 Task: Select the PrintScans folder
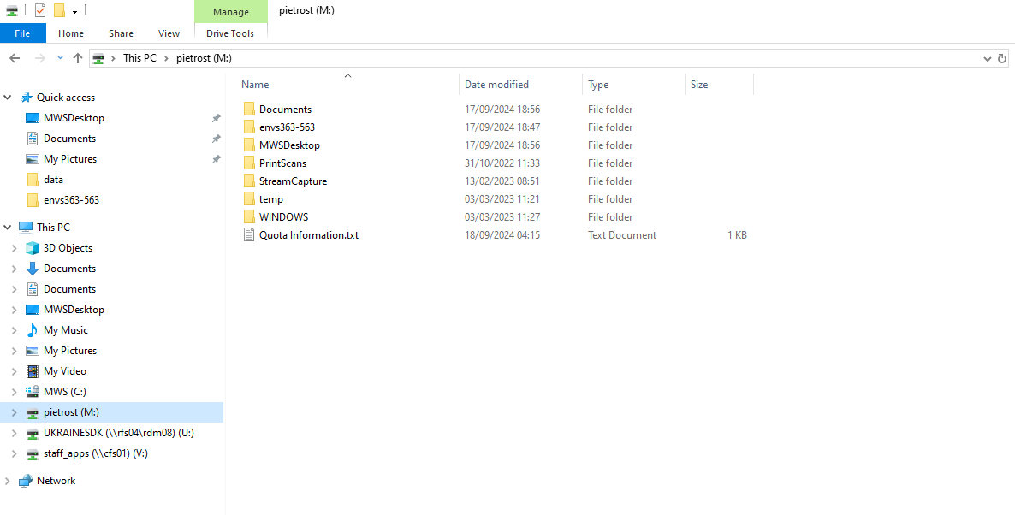click(x=282, y=163)
